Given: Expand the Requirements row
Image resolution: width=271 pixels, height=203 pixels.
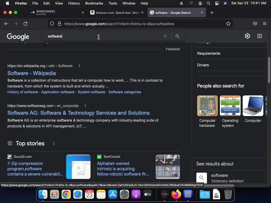Looking at the screenshot, I should click(232, 53).
